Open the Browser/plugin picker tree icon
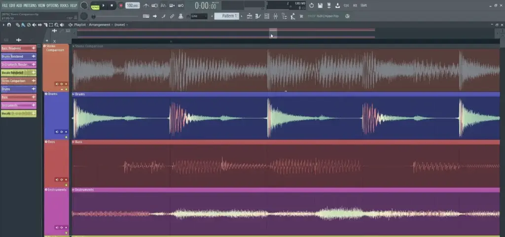Screen dimensions: 505x237 284,16
